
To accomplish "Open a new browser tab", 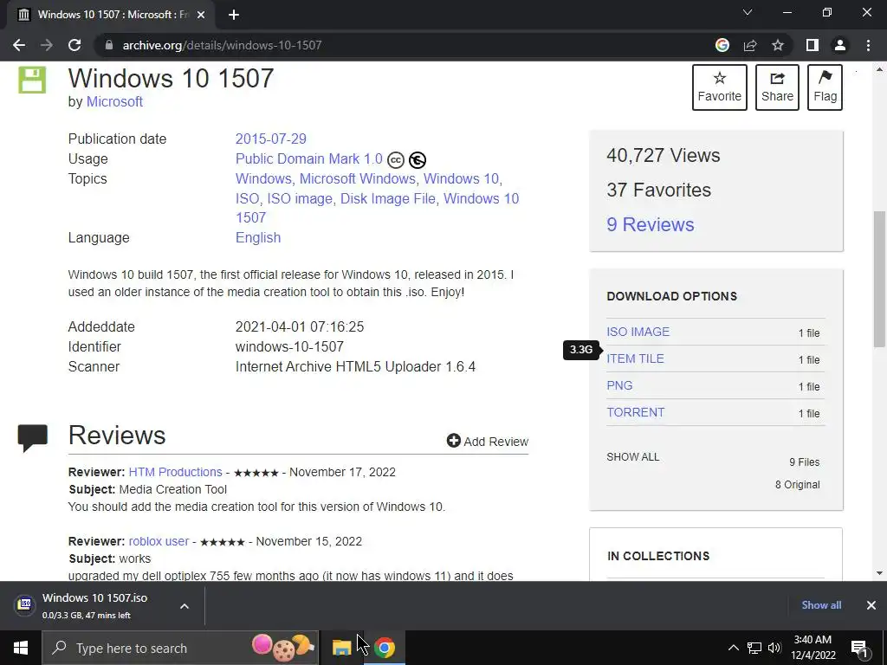I will [234, 15].
